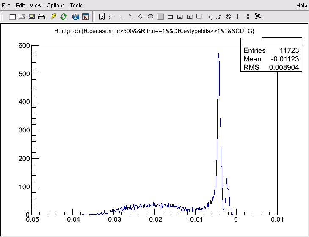Open the View menu
Image resolution: width=309 pixels, height=237 pixels.
36,6
